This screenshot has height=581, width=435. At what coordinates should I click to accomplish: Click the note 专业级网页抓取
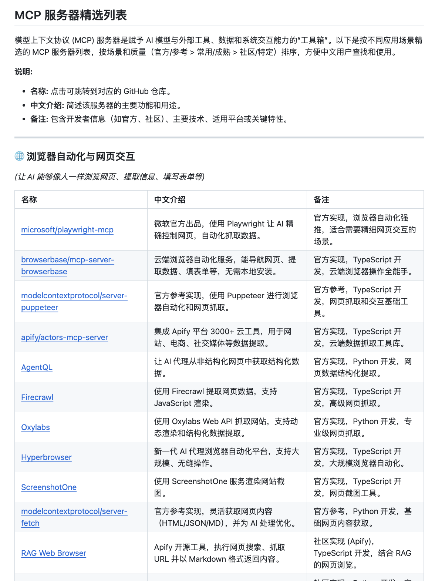pyautogui.click(x=362, y=427)
